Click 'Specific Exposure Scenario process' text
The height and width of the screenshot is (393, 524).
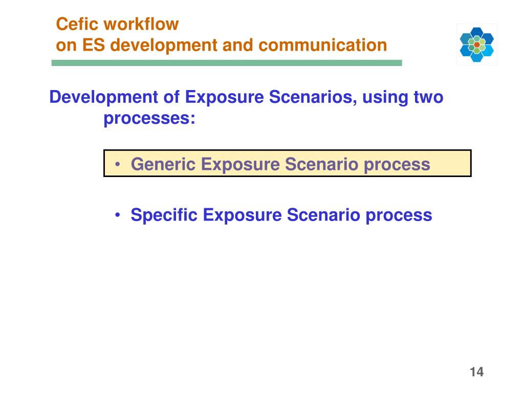[x=281, y=215]
